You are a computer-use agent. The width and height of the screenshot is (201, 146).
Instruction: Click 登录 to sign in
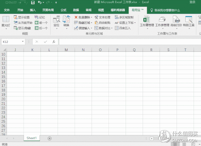tap(192, 3)
